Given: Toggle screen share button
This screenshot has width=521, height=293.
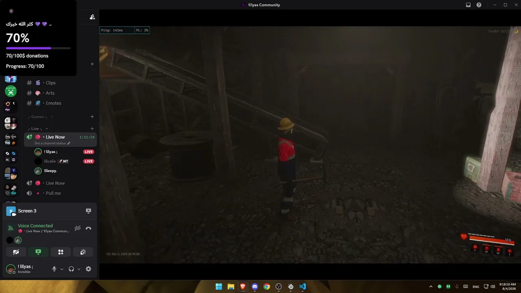Looking at the screenshot, I should (38, 252).
